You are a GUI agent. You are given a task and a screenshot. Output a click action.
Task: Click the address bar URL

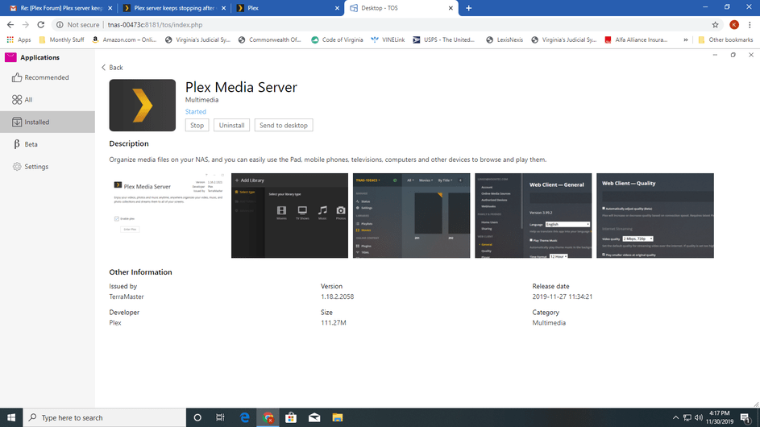[155, 25]
